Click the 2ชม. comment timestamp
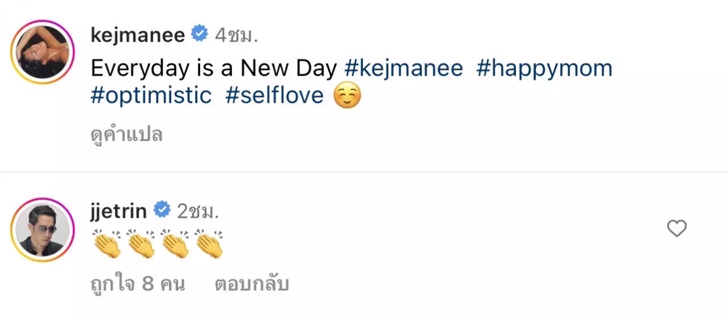The image size is (728, 320). coord(198,211)
